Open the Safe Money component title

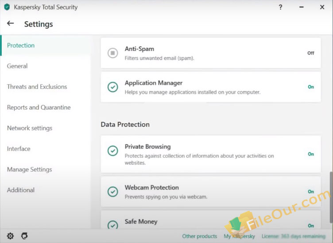click(x=141, y=222)
